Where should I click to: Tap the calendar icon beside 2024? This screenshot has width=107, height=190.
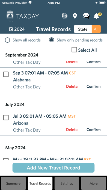click(x=11, y=29)
